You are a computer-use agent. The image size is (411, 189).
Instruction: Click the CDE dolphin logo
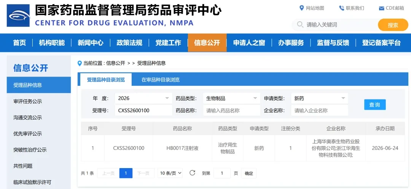point(18,16)
